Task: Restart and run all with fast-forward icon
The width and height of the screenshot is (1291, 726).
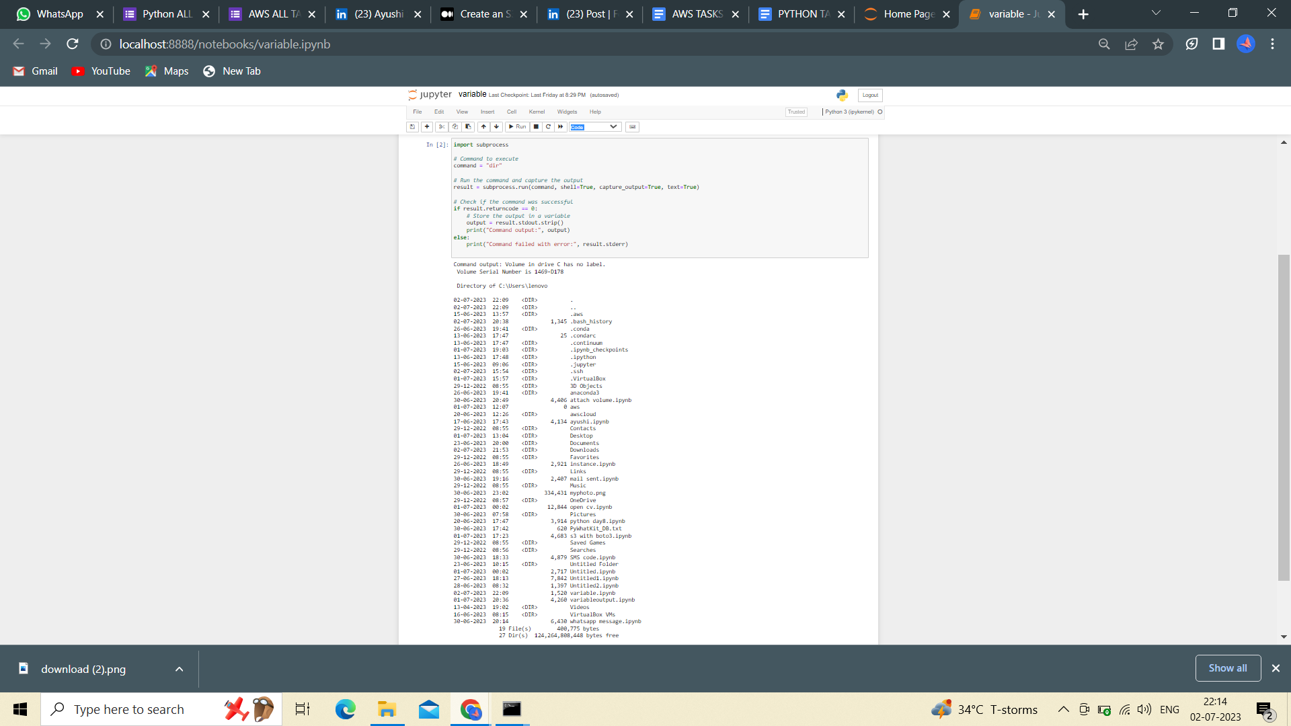Action: (x=561, y=126)
